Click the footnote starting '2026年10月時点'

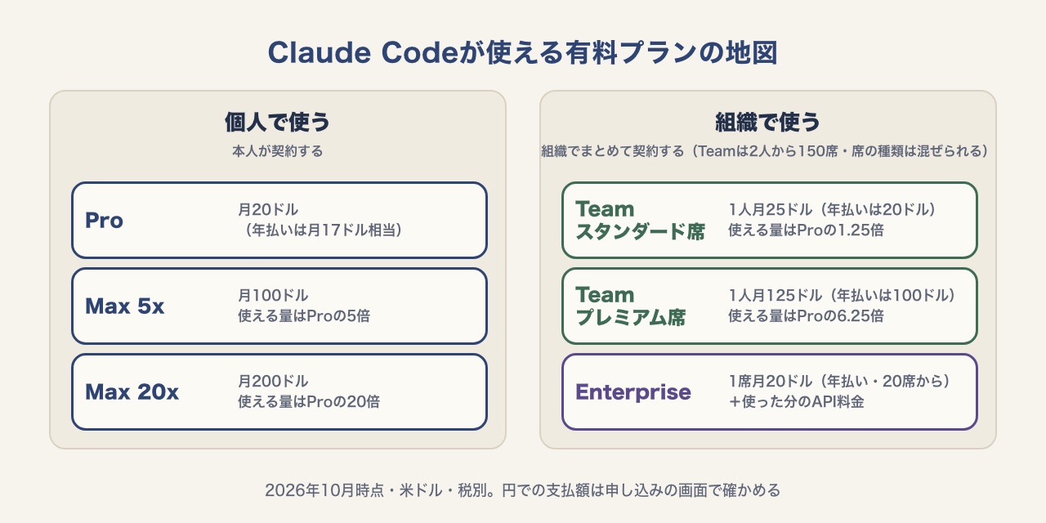coord(523,490)
